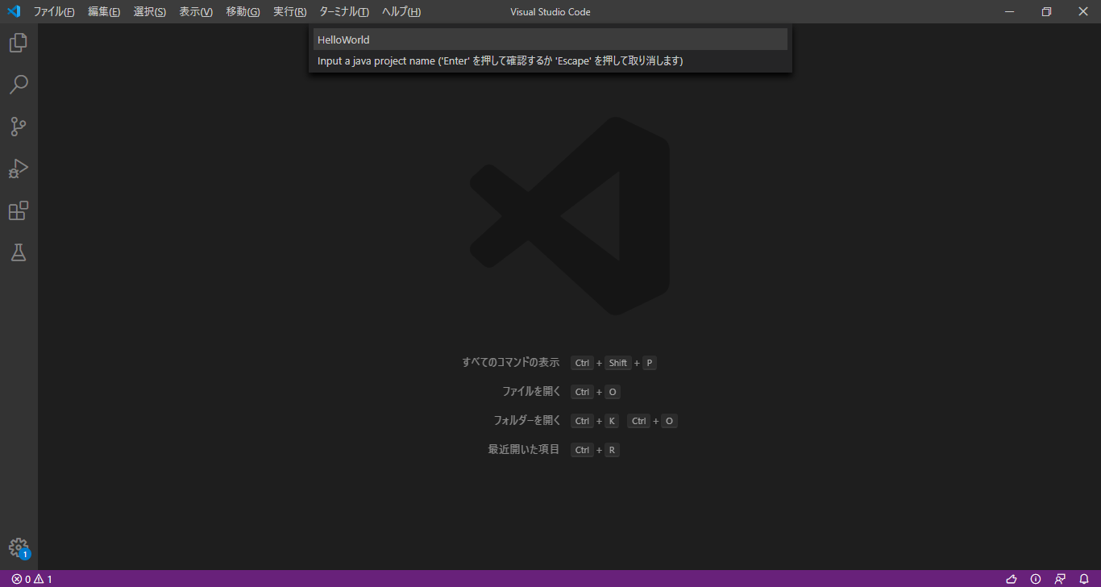Click the P key label

[x=650, y=363]
